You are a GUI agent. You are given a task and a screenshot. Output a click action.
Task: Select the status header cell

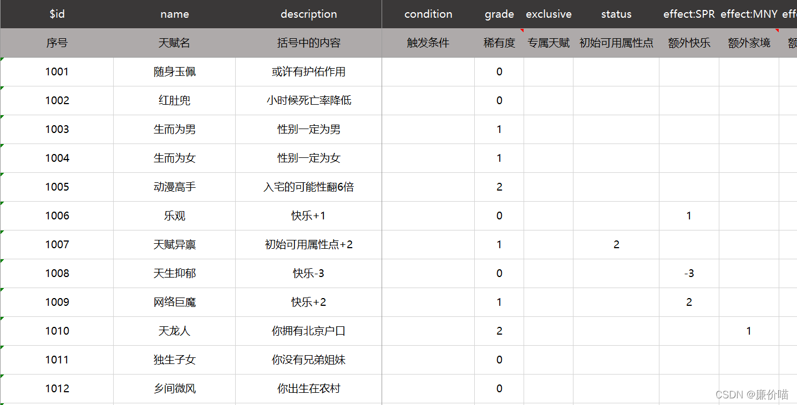click(x=616, y=14)
